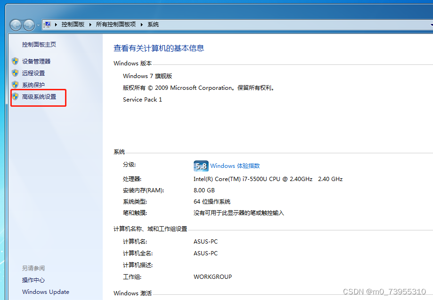Open Windows Update in the sidebar
This screenshot has height=300, width=433.
(x=46, y=292)
